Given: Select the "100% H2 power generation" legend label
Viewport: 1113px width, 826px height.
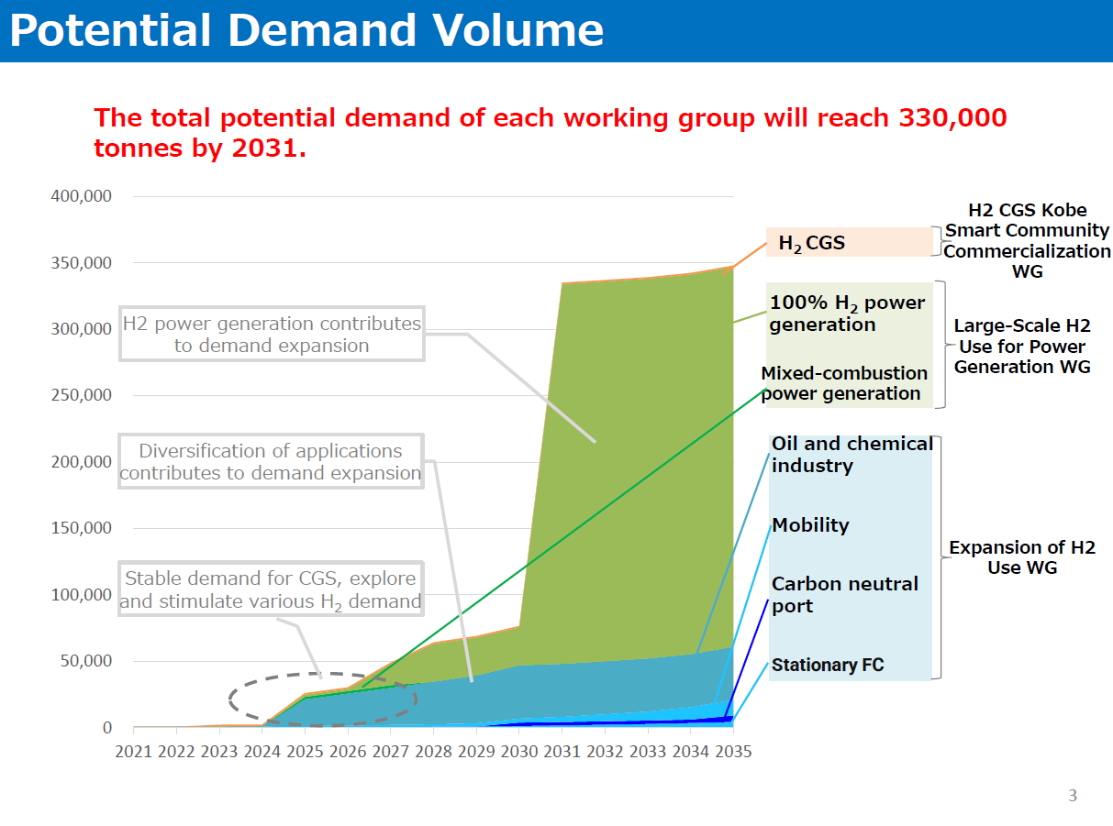Looking at the screenshot, I should click(x=847, y=314).
